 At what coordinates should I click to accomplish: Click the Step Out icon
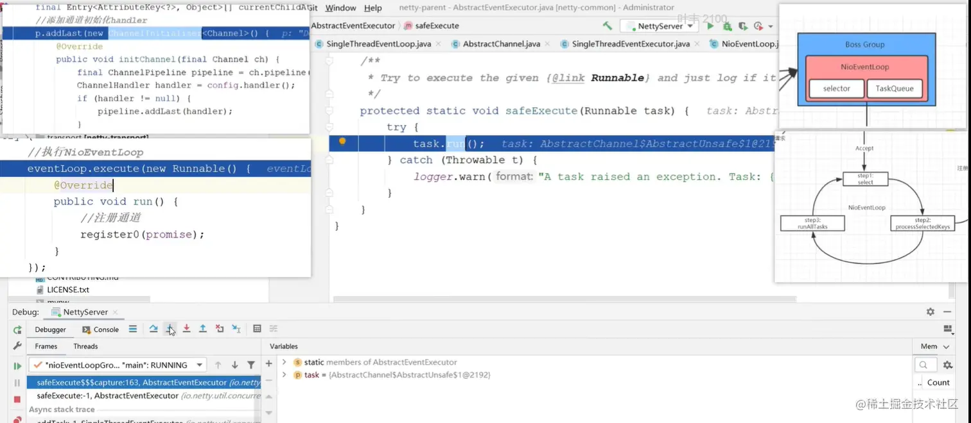pos(203,329)
